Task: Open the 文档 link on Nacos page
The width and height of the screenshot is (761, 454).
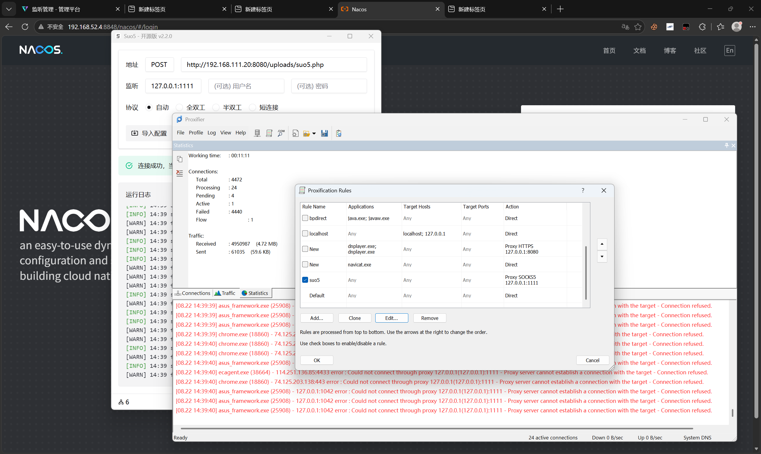Action: [x=639, y=51]
